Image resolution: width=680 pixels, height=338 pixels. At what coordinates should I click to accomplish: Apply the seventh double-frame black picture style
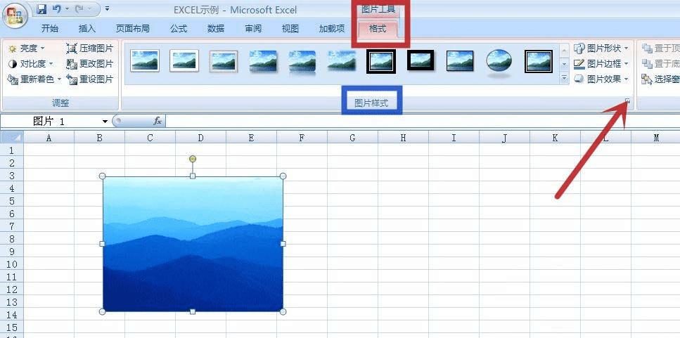click(x=381, y=61)
